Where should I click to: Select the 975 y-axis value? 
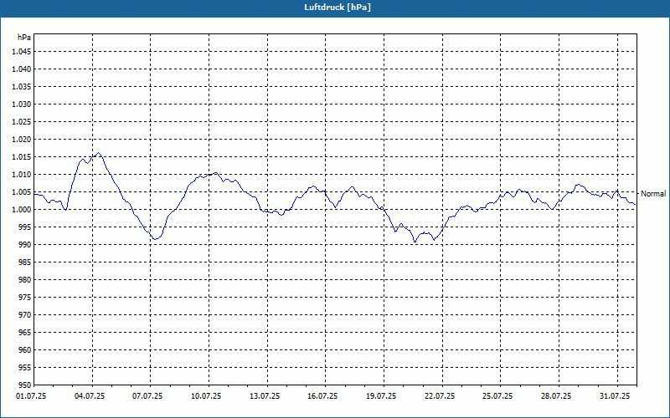(x=26, y=298)
